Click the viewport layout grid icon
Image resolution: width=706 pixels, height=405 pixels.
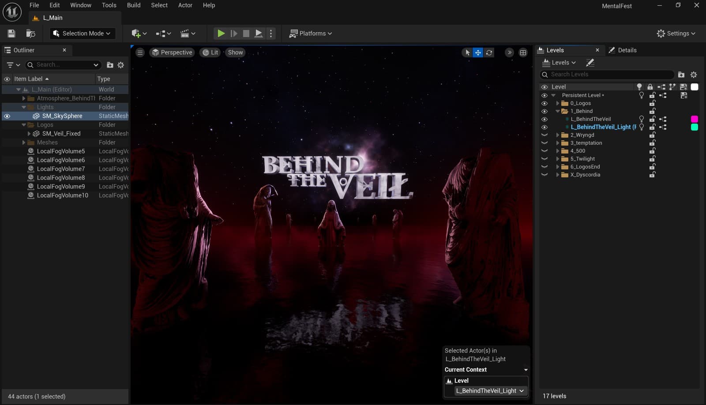point(523,52)
